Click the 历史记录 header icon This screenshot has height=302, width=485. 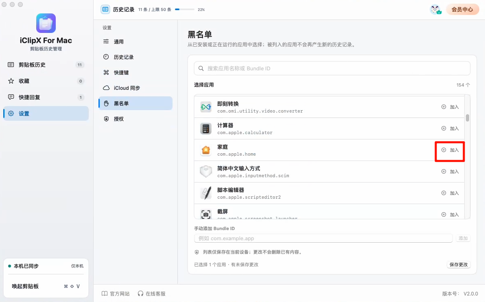click(105, 10)
